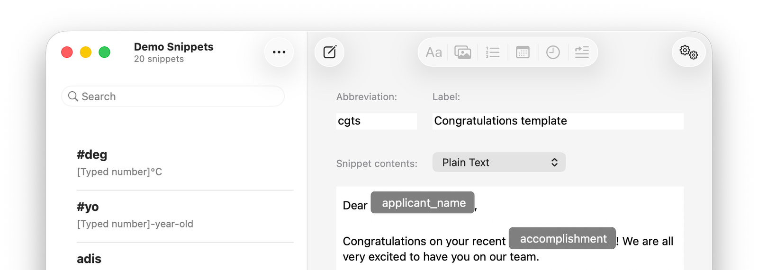758x270 pixels.
Task: Open the text formatting Aa tool
Action: pos(433,52)
